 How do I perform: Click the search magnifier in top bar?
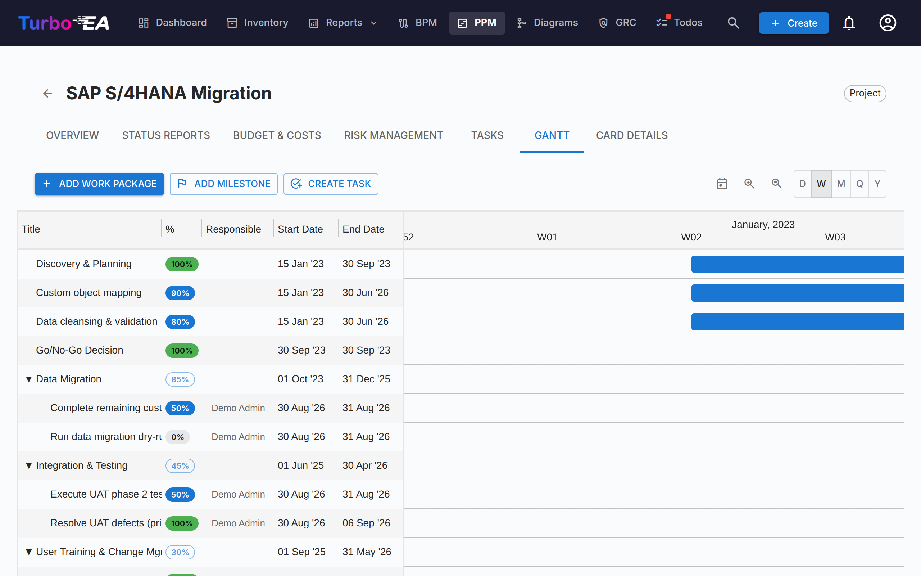click(x=733, y=23)
